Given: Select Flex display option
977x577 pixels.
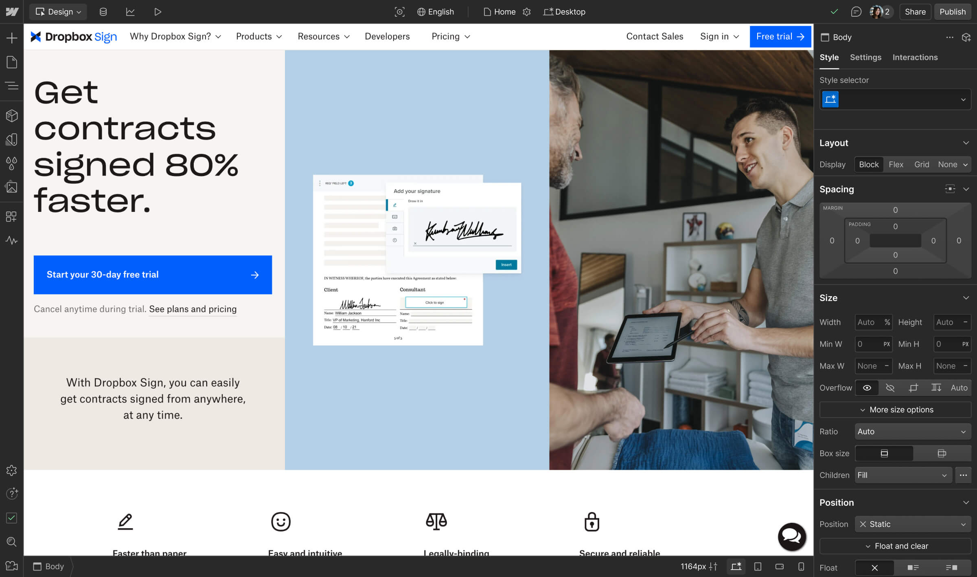Looking at the screenshot, I should (x=896, y=164).
